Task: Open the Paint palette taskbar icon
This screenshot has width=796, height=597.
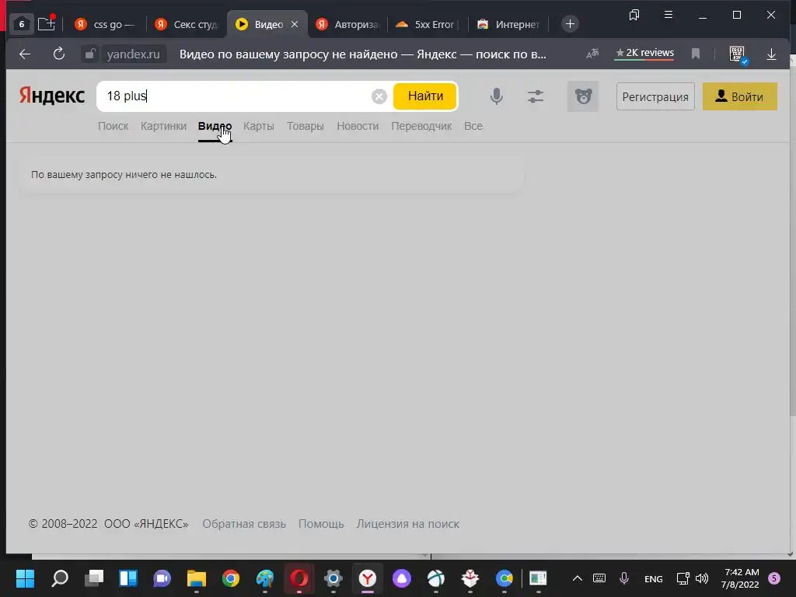Action: (264, 578)
